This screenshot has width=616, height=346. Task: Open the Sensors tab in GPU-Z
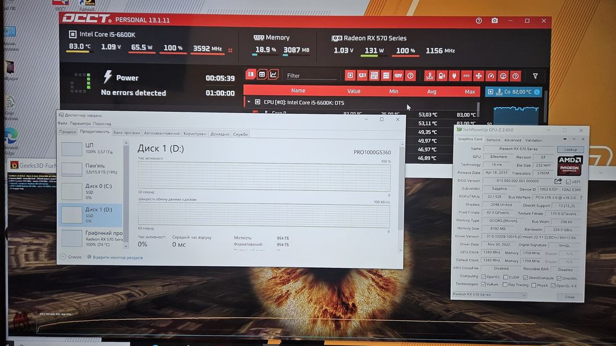pos(493,140)
